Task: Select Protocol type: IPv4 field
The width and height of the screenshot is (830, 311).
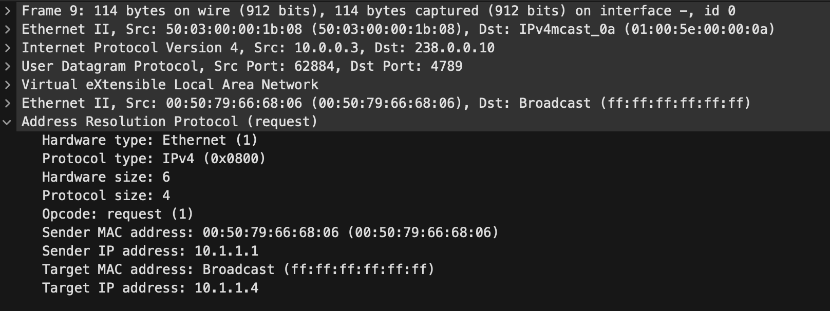Action: tap(154, 159)
